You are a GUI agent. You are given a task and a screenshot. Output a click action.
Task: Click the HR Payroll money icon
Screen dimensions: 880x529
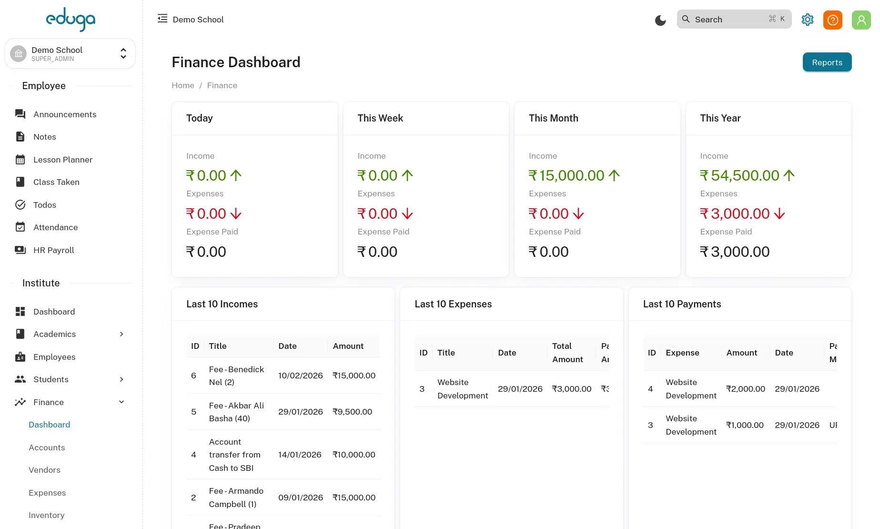[20, 250]
